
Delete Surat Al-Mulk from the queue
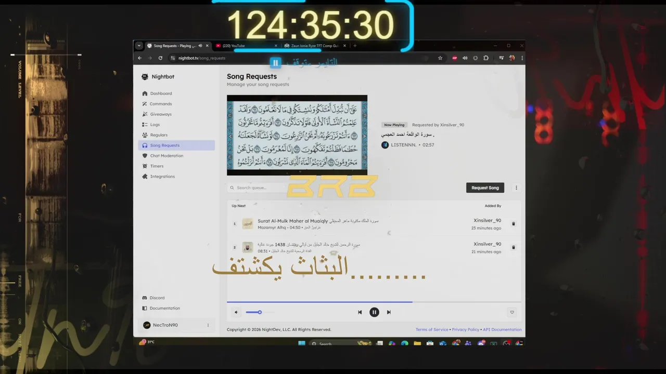513,224
